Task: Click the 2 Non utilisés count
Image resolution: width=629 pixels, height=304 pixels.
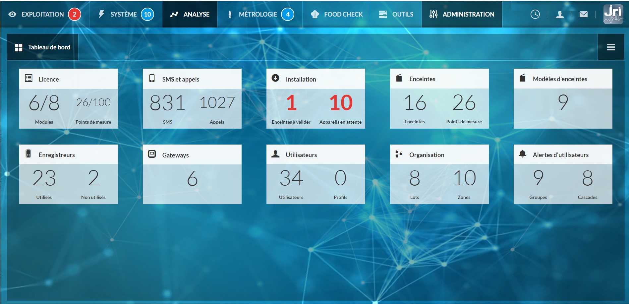Action: click(x=93, y=178)
